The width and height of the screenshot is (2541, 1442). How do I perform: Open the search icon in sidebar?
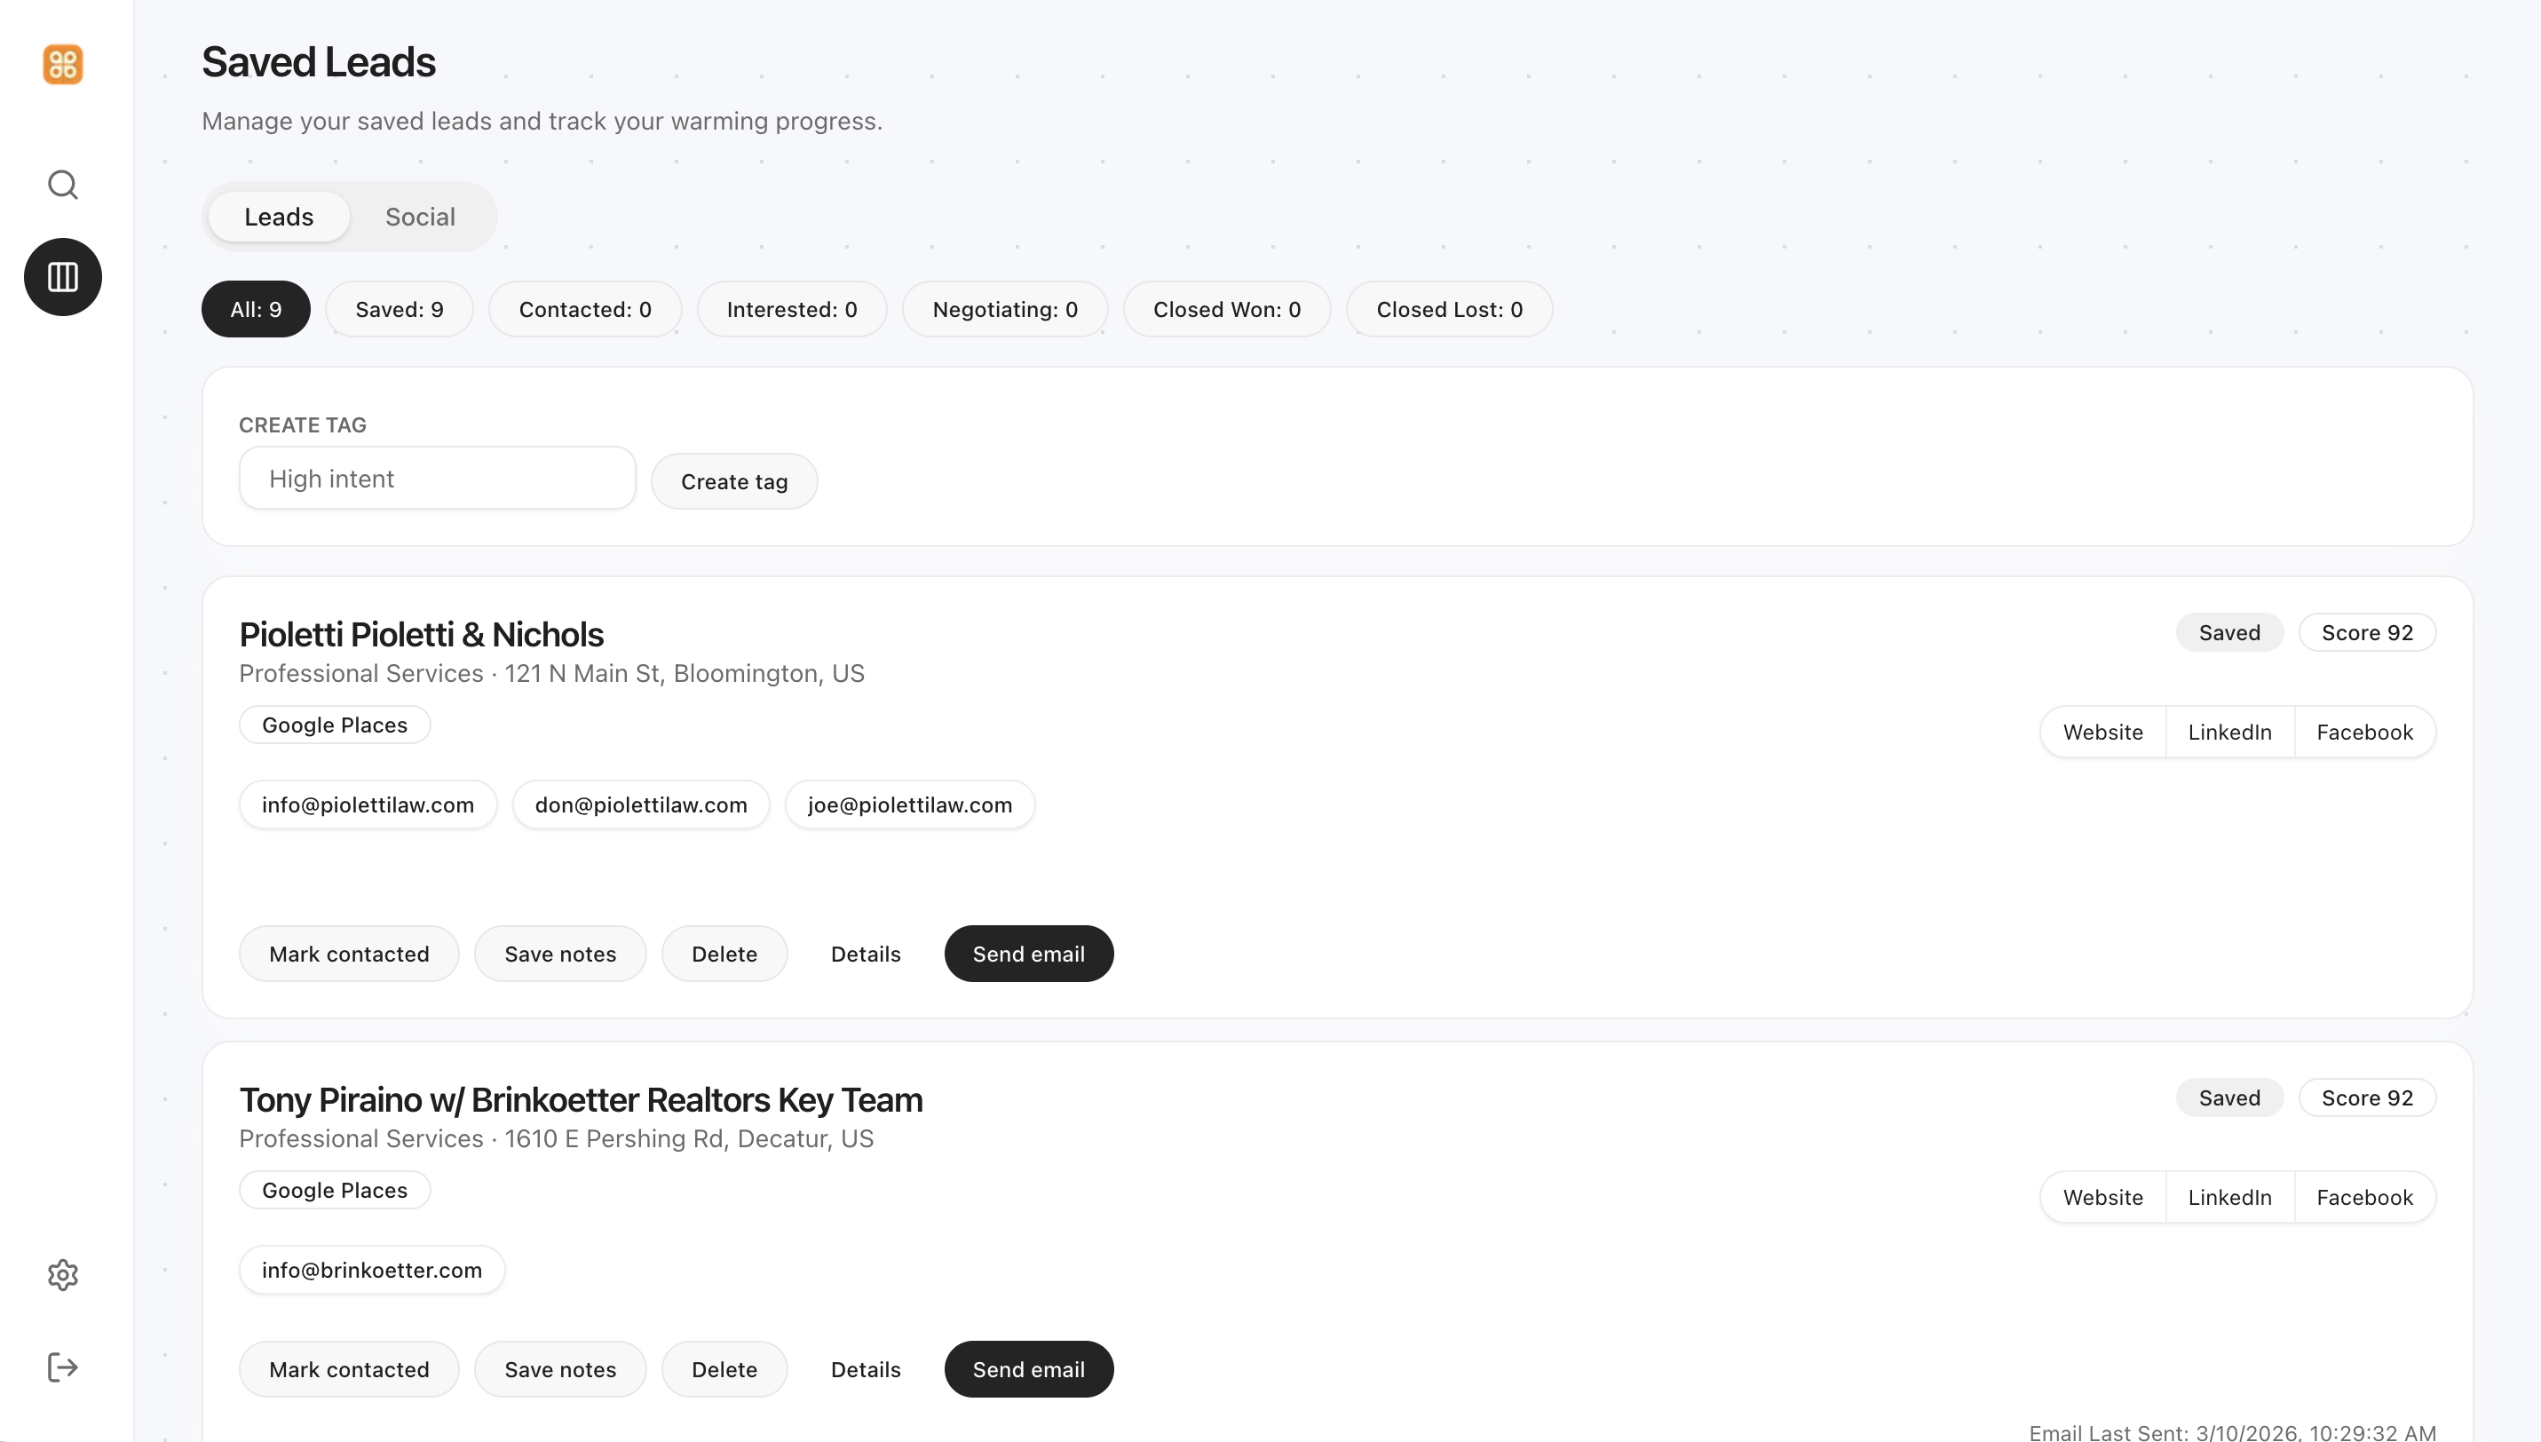pyautogui.click(x=62, y=184)
